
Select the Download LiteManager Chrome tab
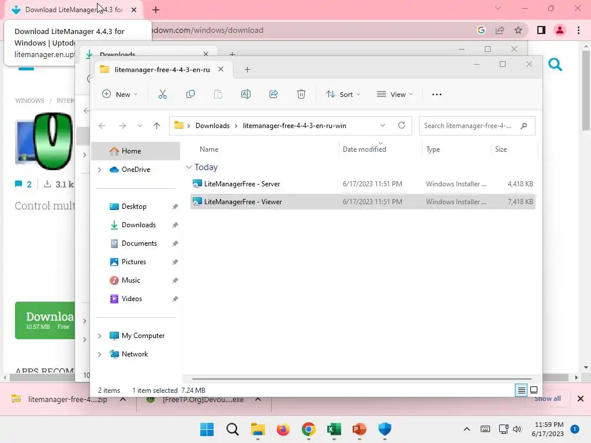point(74,10)
